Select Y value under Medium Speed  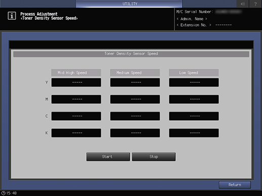tap(135, 82)
